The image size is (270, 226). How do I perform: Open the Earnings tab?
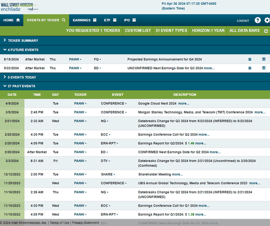[x=84, y=20]
